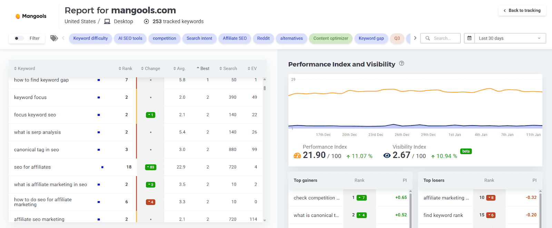
Task: Open keyword 'canonical tag in seo'
Action: (37, 150)
